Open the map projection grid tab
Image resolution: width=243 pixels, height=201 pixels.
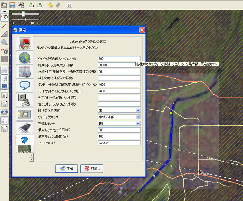click(x=25, y=72)
